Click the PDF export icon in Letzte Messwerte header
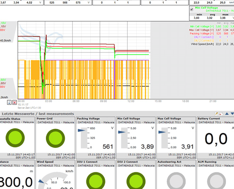 click(221, 114)
